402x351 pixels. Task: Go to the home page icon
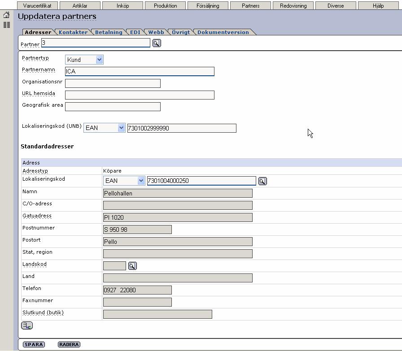tap(6, 15)
